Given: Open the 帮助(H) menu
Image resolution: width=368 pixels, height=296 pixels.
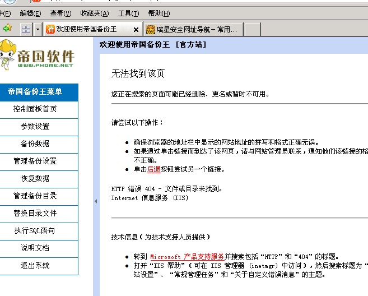Looking at the screenshot, I should pyautogui.click(x=159, y=13).
